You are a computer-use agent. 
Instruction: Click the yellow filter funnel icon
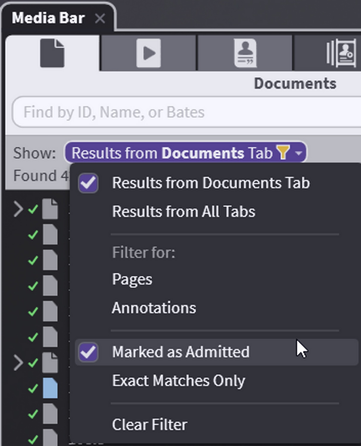coord(283,152)
